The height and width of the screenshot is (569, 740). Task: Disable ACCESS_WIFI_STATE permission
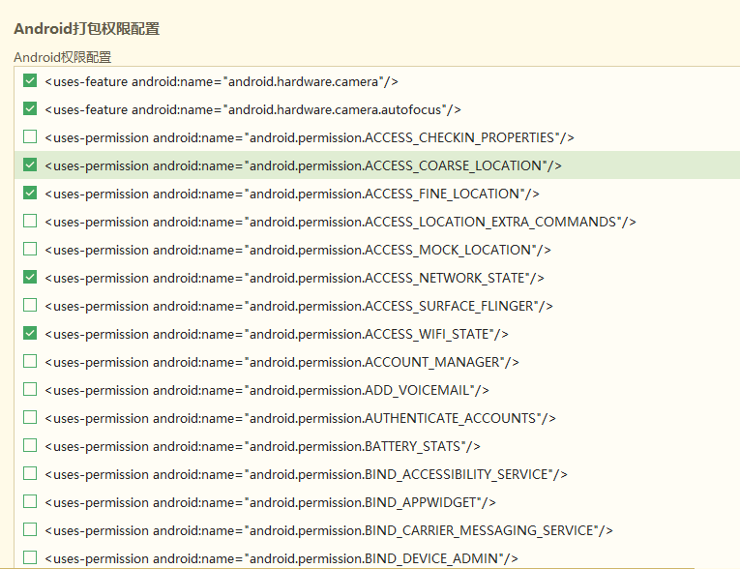[x=30, y=334]
